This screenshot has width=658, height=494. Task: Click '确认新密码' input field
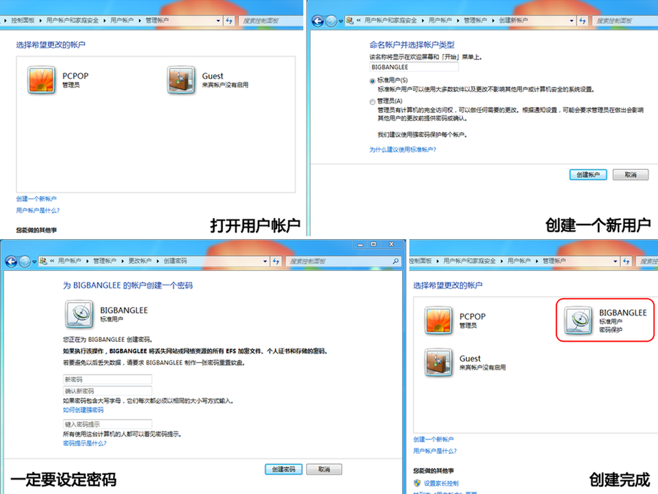point(107,391)
